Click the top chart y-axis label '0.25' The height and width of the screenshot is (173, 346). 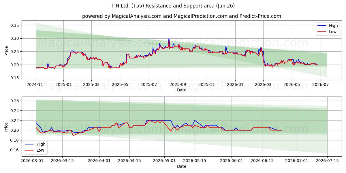[x=14, y=52]
